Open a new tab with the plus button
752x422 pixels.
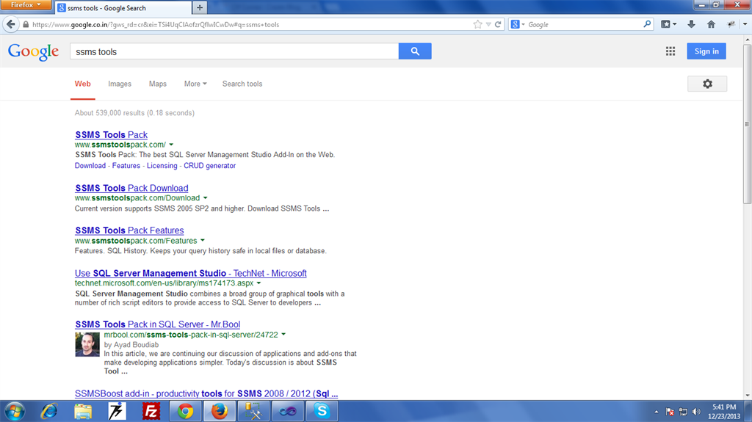point(200,7)
